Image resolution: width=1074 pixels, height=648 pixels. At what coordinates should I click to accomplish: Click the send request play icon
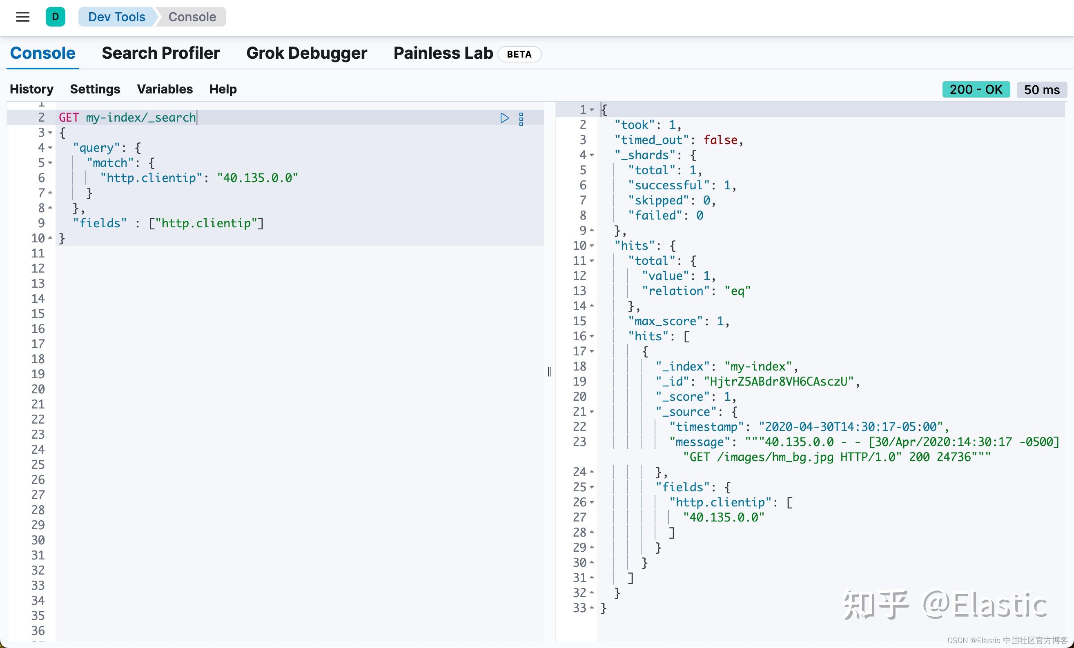coord(504,118)
